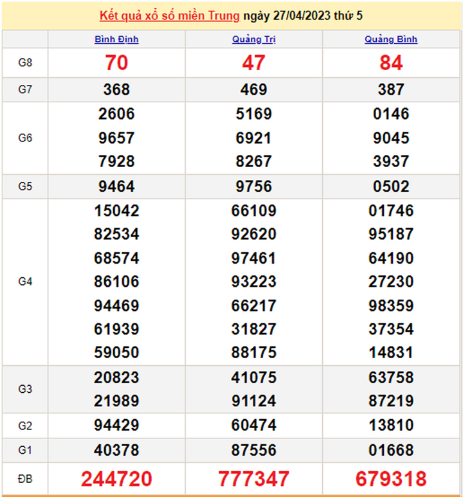Click the G3 result 41075

coord(254,377)
